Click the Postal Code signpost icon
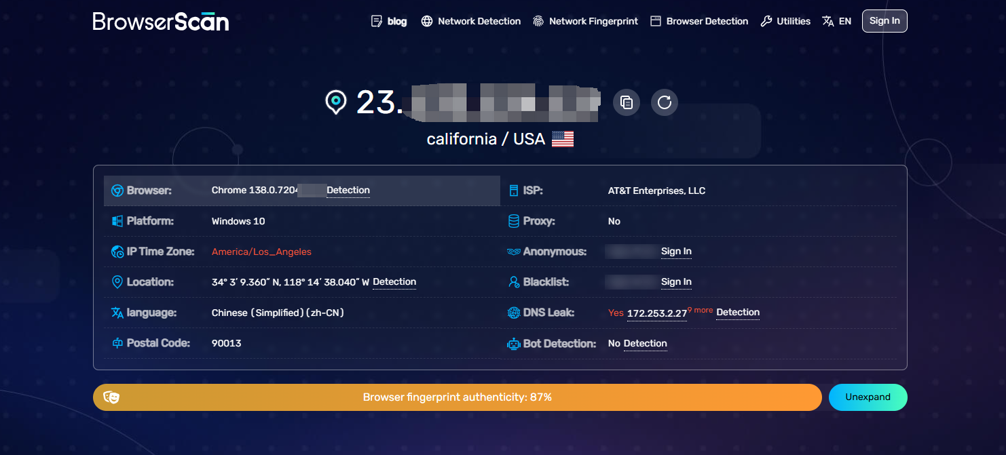The image size is (1006, 455). [117, 344]
